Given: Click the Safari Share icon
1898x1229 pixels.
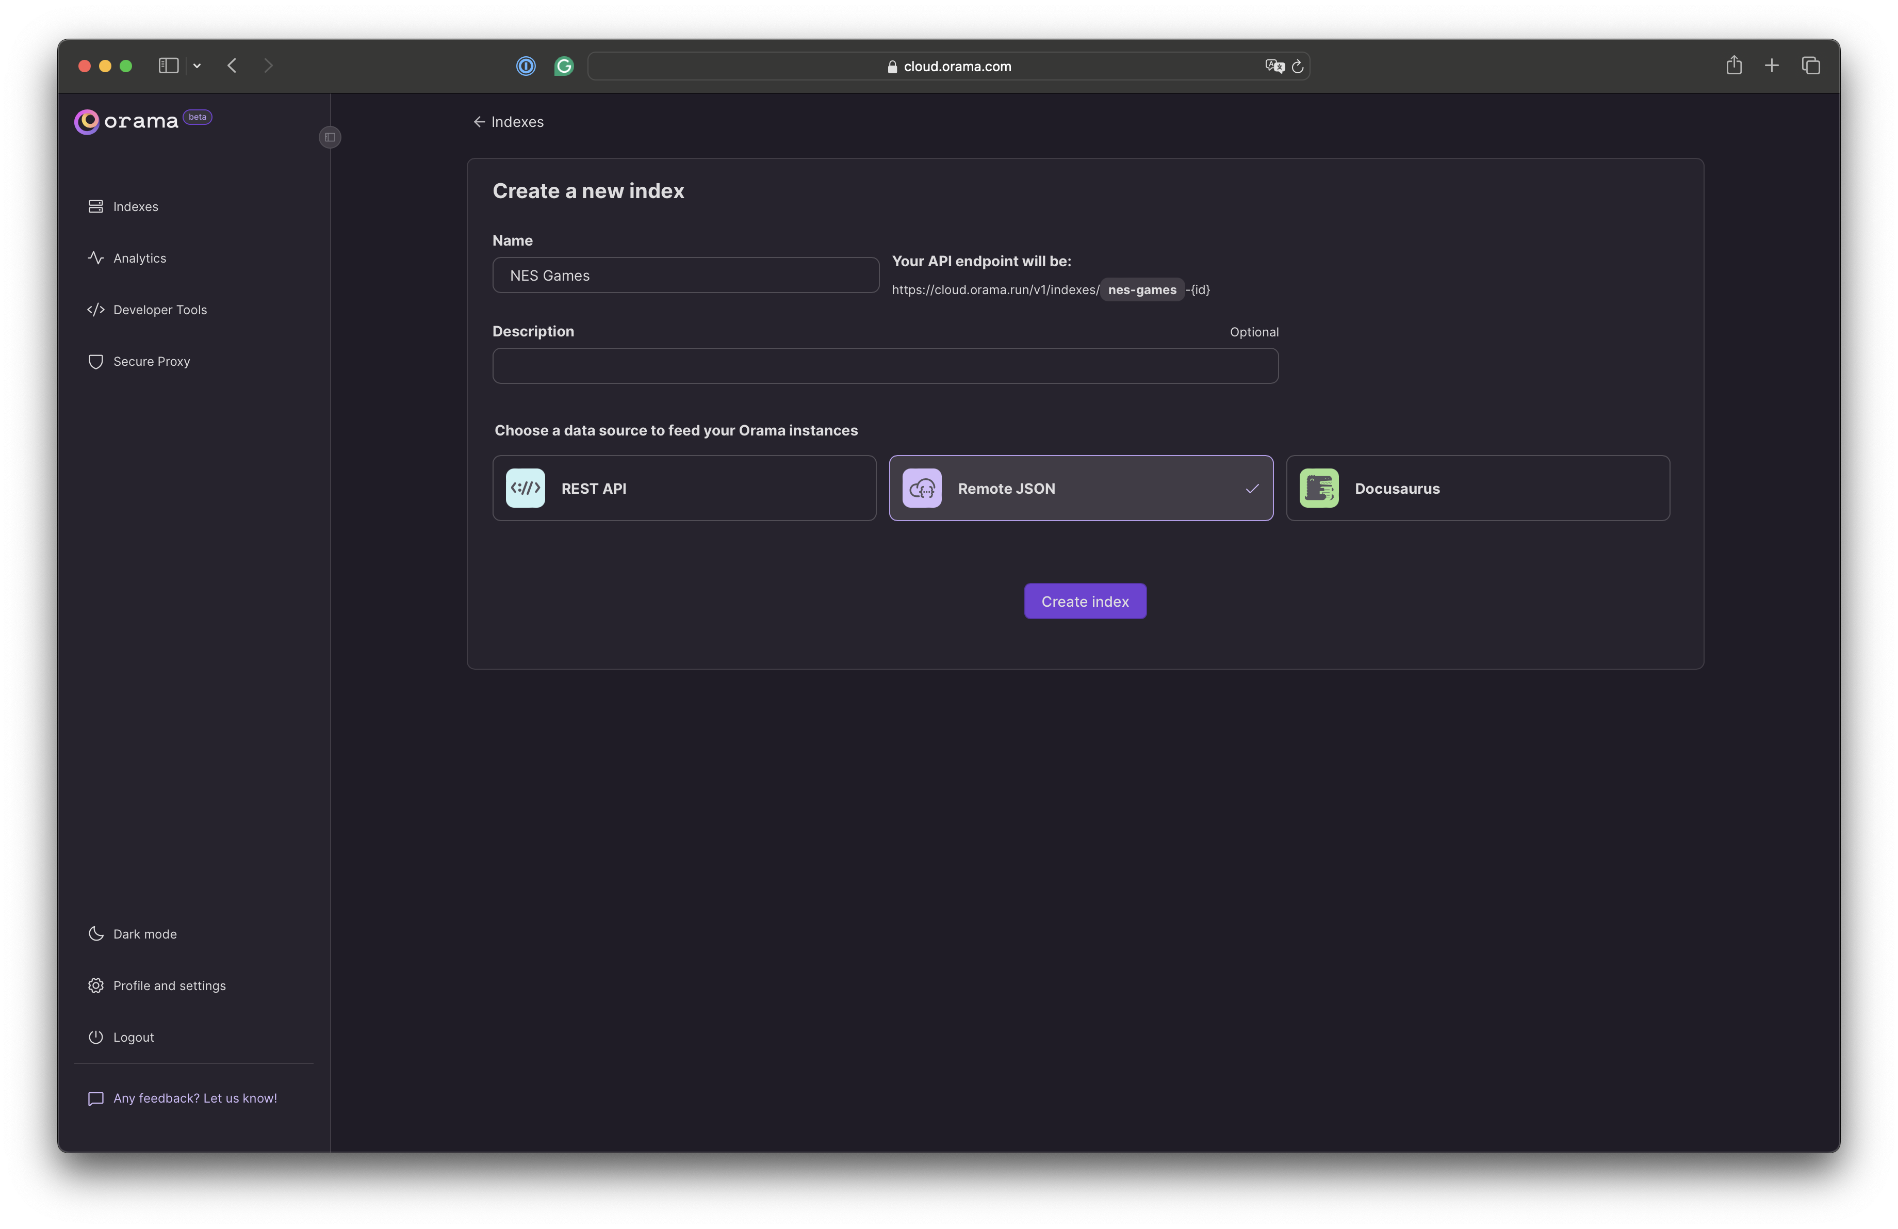Looking at the screenshot, I should [1733, 66].
